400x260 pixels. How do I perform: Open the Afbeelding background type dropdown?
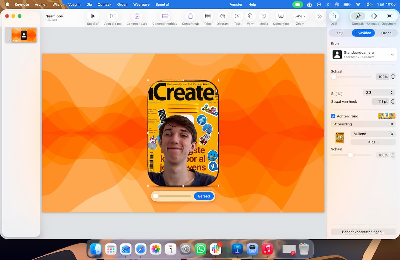click(x=363, y=124)
